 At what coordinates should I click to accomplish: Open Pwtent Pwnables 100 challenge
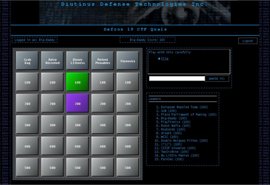coord(103,82)
